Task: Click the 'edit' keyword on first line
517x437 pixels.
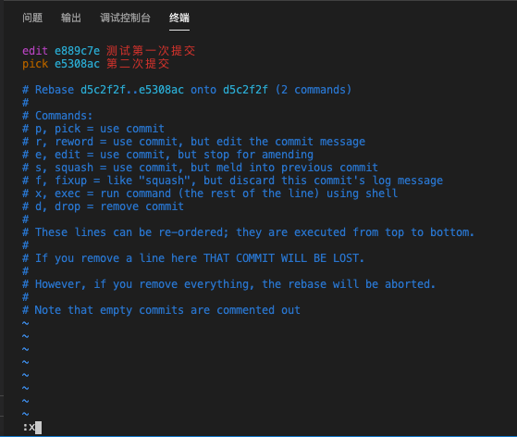Action: tap(35, 51)
